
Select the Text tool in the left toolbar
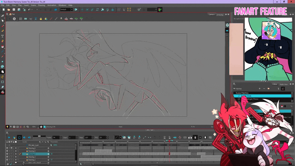pyautogui.click(x=3, y=36)
